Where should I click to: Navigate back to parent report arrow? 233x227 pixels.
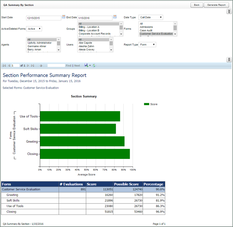41,65
